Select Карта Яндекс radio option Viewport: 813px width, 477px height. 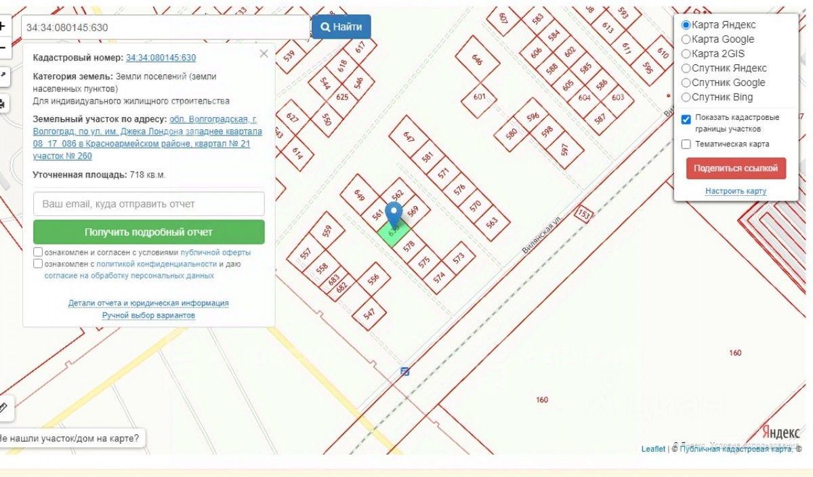[x=686, y=24]
